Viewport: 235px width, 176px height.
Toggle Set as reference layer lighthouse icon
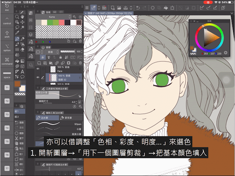coord(49,57)
